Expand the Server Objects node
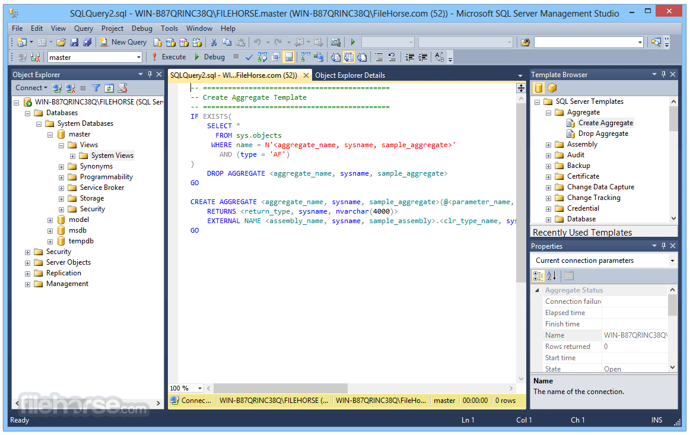Viewport: 690px width, 435px height. [x=28, y=263]
